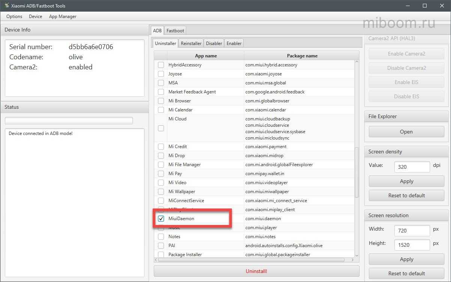Open the Reinstaller tab
This screenshot has height=282, width=451.
coord(191,43)
